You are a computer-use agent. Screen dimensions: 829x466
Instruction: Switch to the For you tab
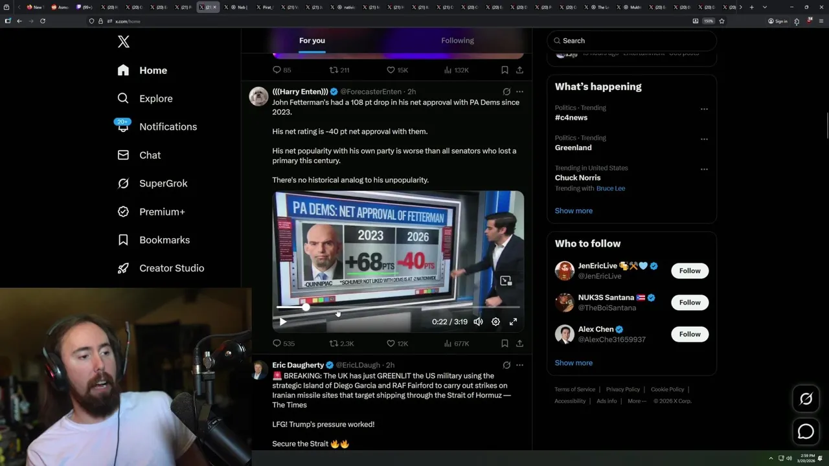point(312,41)
